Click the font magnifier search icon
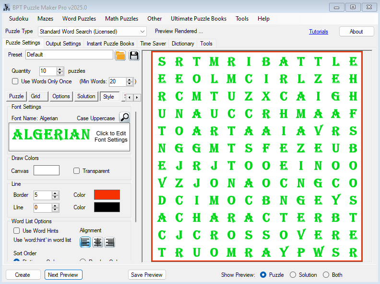 click(x=124, y=117)
